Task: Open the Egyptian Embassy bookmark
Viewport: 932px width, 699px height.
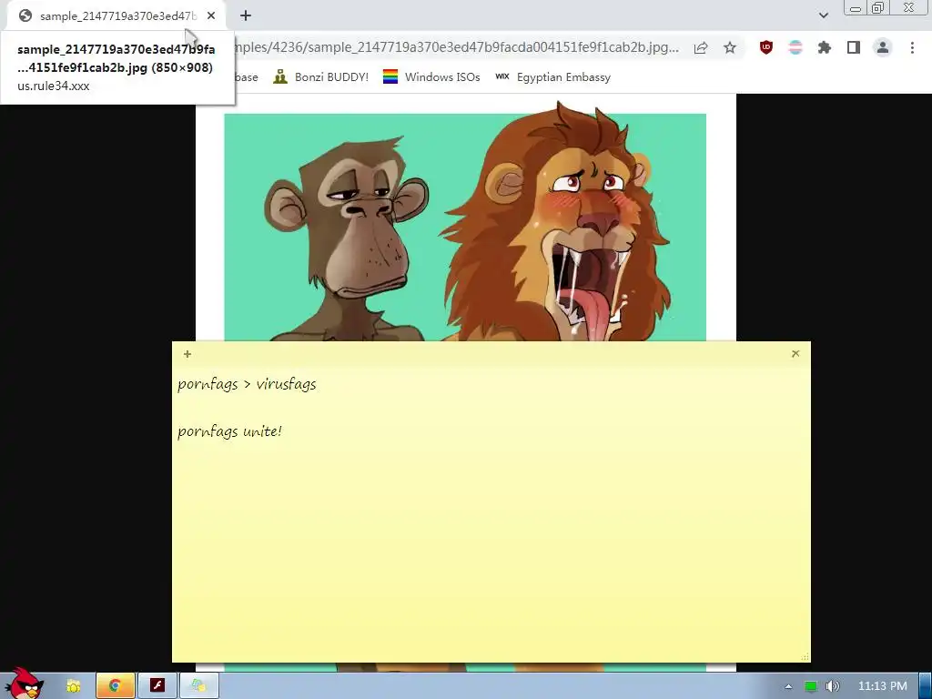Action: coord(552,76)
